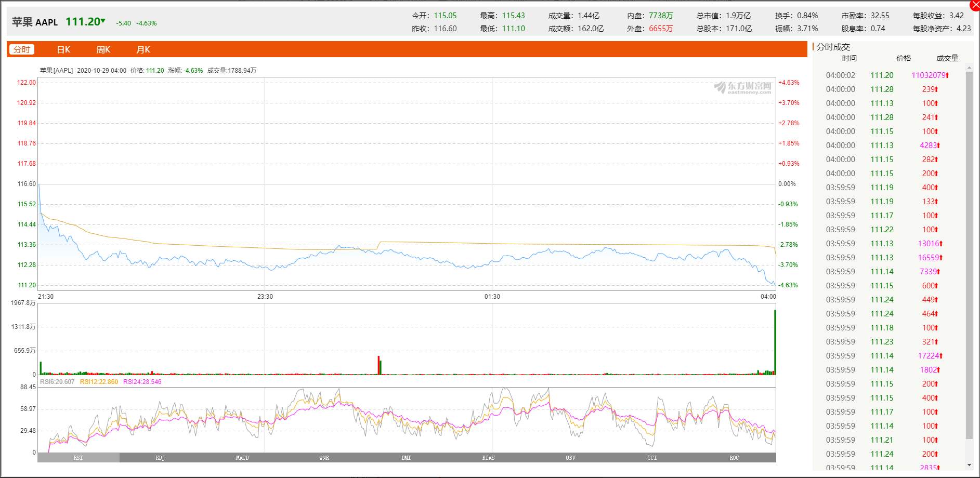The width and height of the screenshot is (980, 478).
Task: Open the 周K weekly candlestick tab
Action: point(103,49)
